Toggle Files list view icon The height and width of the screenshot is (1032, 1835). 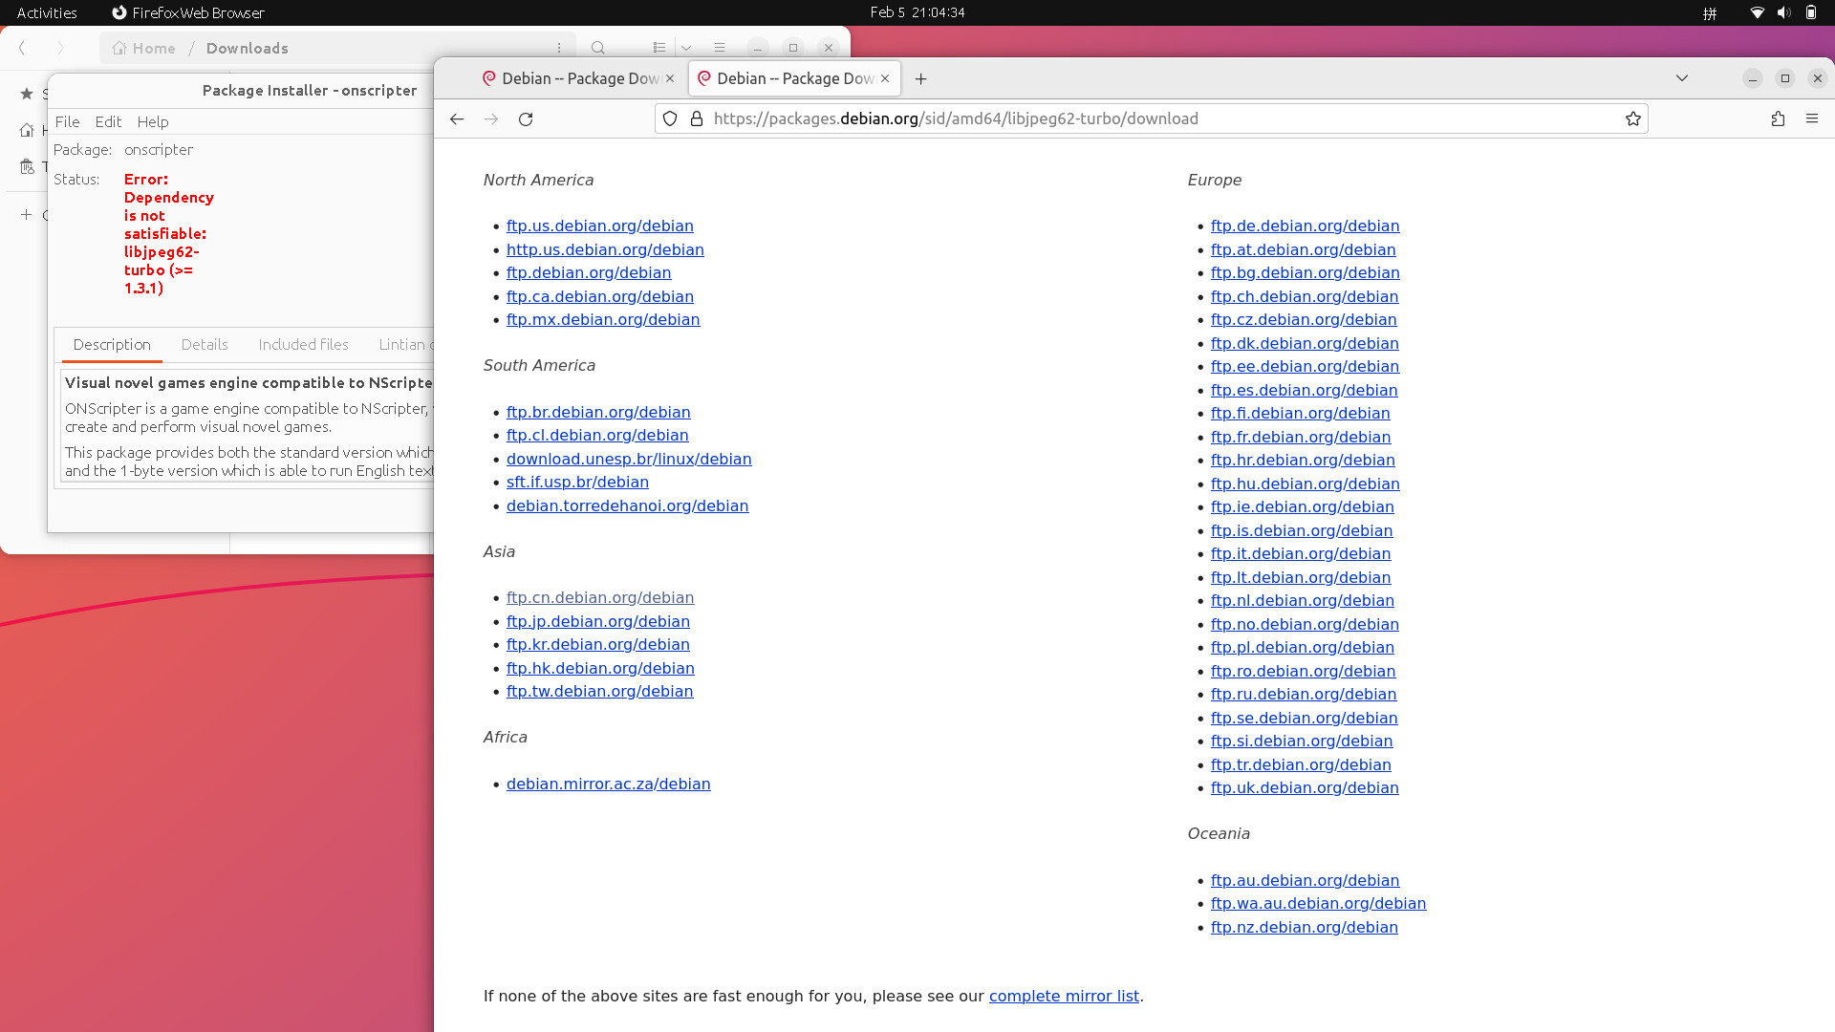[x=659, y=48]
